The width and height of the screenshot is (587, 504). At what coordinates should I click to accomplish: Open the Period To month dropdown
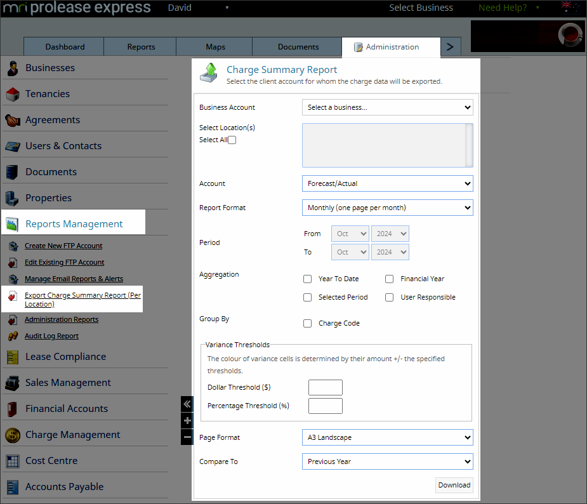(x=350, y=252)
